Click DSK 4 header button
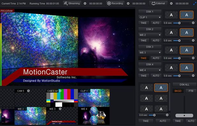 150,64
